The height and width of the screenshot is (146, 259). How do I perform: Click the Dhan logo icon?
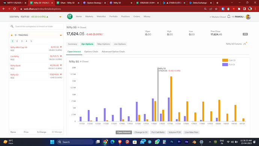70,17
